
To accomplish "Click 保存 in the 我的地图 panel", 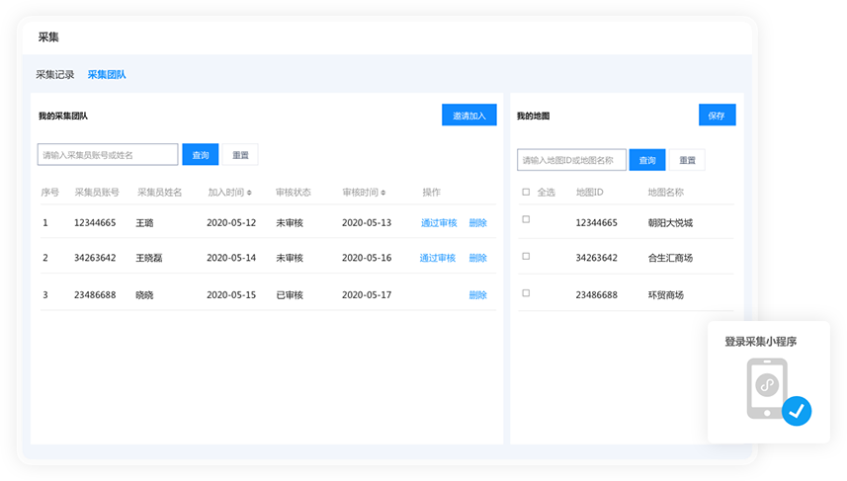I will 717,116.
